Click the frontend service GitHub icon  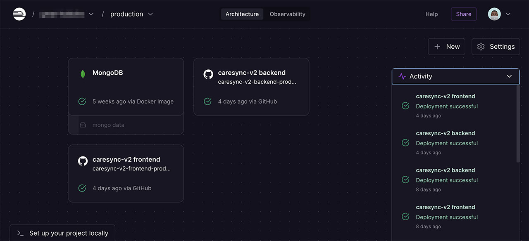pos(83,161)
